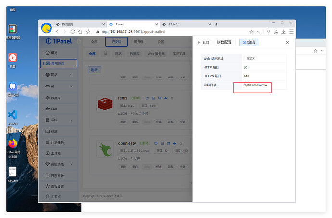The height and width of the screenshot is (218, 332).
Task: Close the 参数配置 drawer panel
Action: pos(287,42)
